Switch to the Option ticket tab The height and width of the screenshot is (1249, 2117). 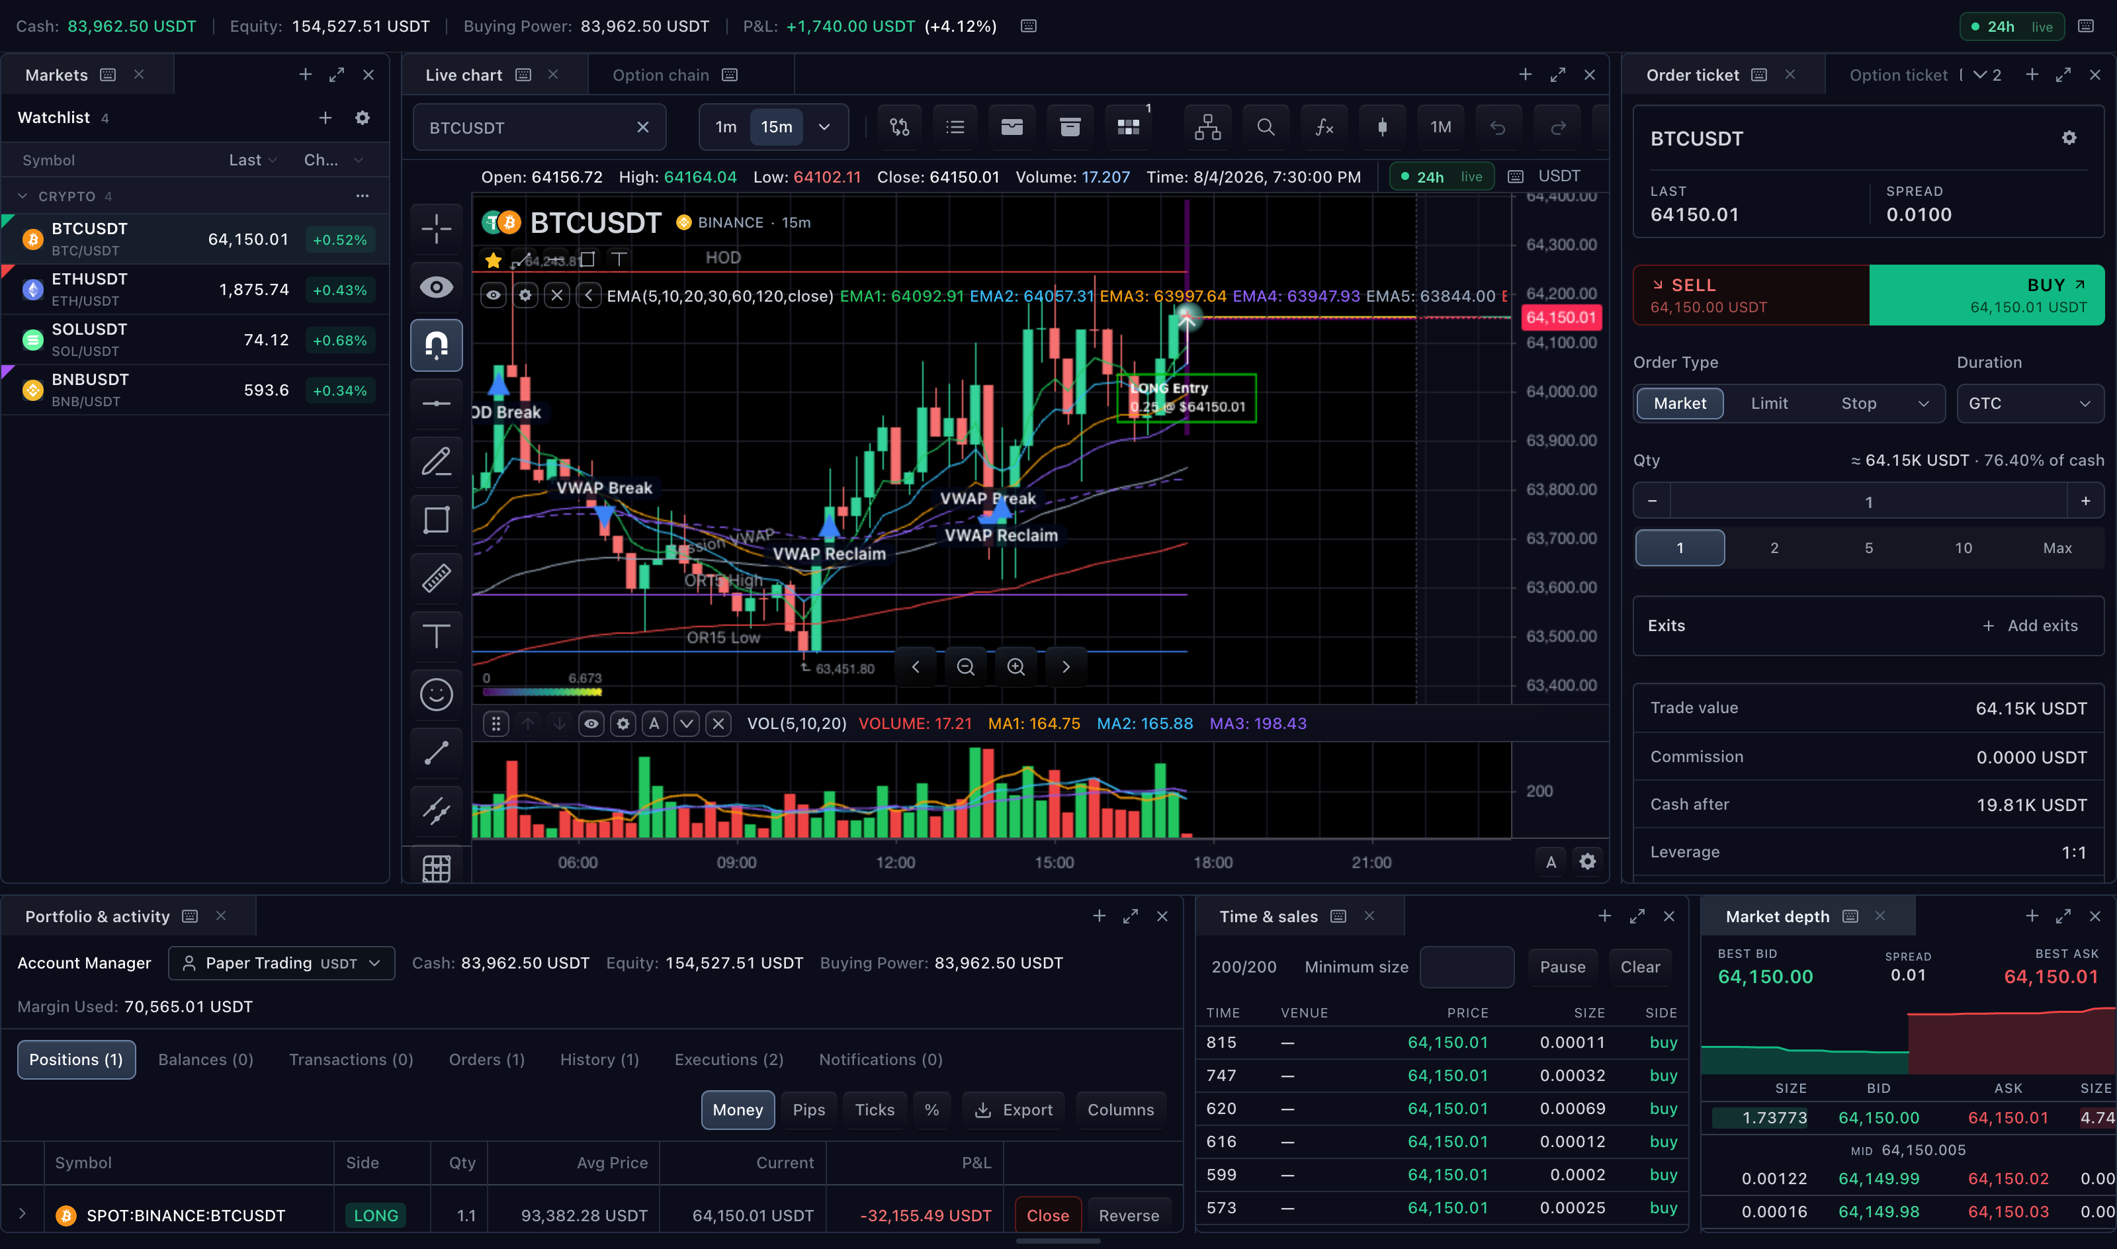(1898, 75)
